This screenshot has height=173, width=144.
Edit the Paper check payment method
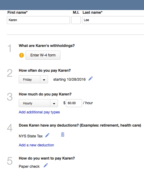tap(46, 165)
